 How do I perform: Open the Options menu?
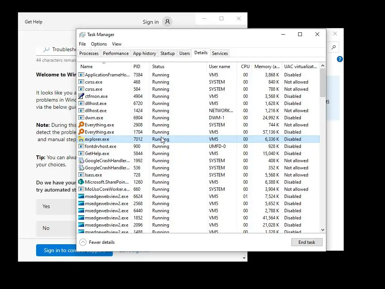point(99,44)
